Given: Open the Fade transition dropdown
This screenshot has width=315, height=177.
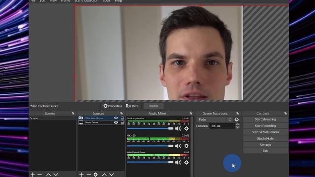Looking at the screenshot, I should [x=215, y=119].
